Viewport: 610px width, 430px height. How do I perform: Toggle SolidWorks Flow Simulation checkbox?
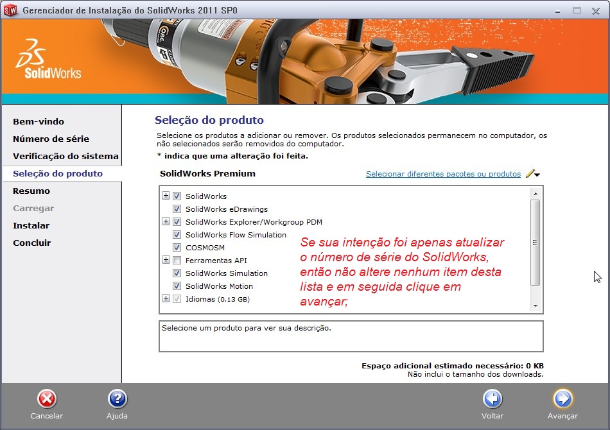pyautogui.click(x=177, y=234)
